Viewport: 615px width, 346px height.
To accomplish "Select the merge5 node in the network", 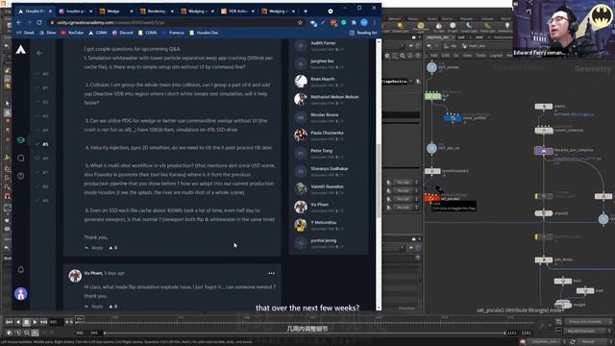I will point(563,304).
